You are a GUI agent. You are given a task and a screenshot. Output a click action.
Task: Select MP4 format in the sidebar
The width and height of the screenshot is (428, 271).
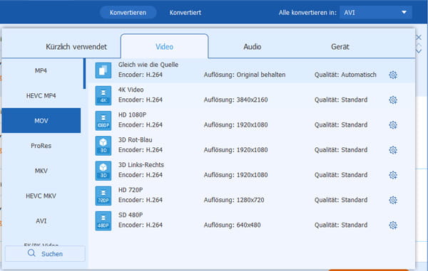(41, 70)
